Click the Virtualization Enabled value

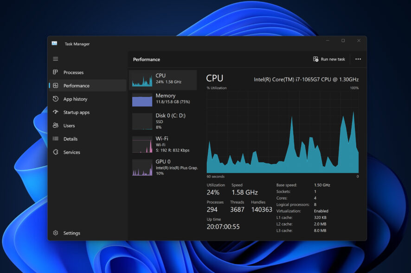point(321,211)
